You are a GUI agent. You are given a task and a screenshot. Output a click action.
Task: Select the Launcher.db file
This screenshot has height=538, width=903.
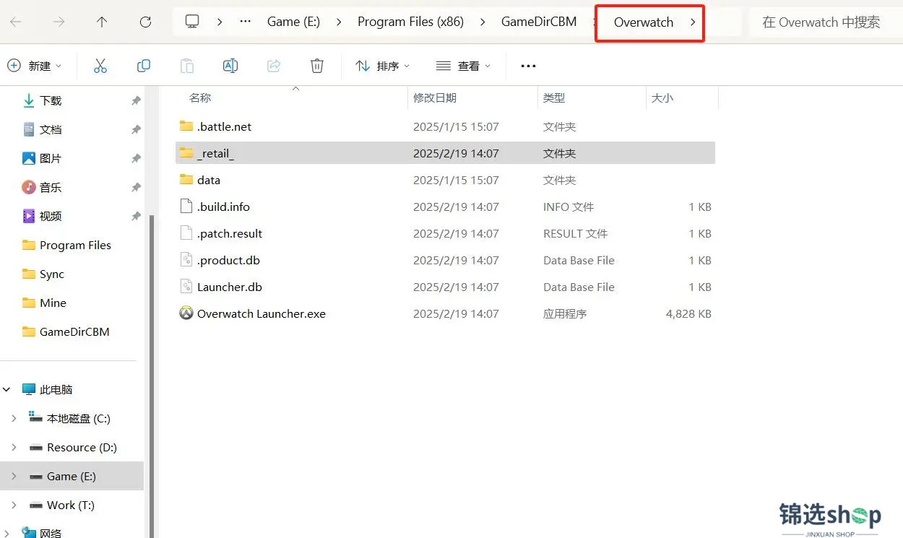click(x=445, y=287)
